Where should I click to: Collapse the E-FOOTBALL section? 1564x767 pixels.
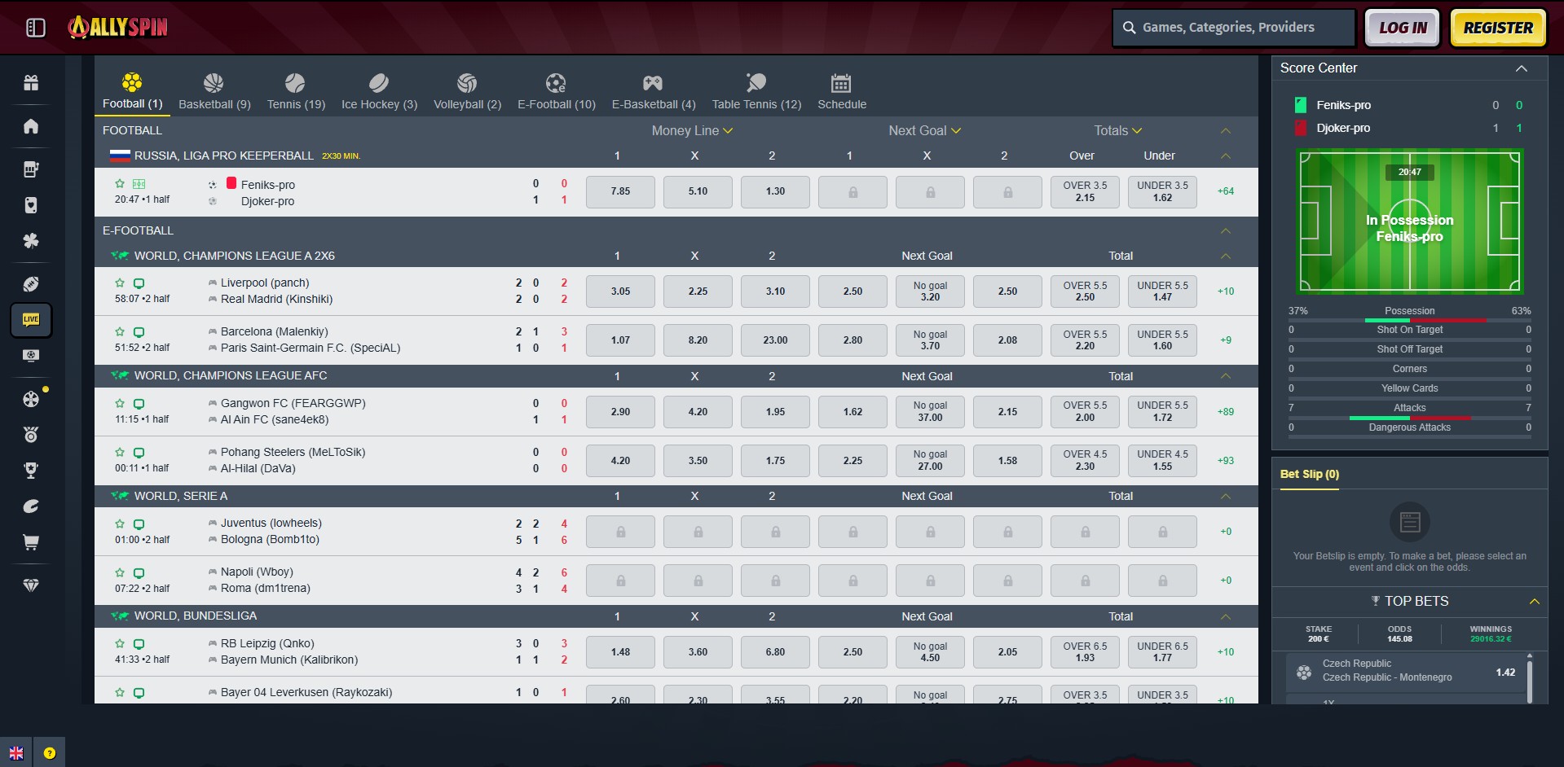point(1225,230)
